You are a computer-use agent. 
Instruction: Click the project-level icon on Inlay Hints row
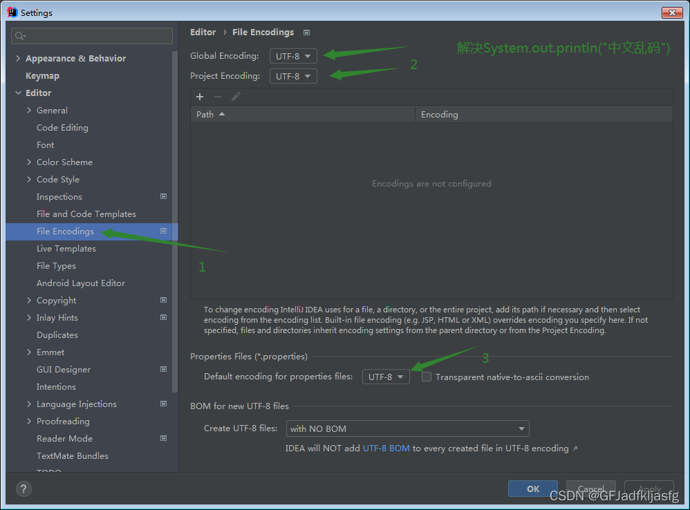click(164, 317)
